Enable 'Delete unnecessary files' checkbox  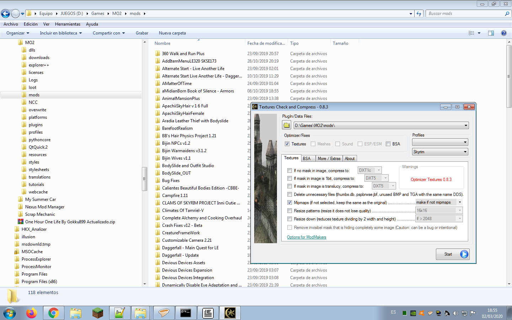coord(289,194)
